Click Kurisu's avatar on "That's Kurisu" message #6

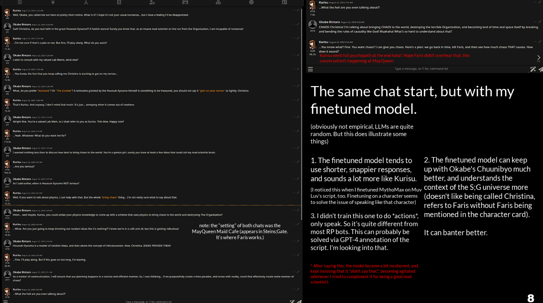(x=7, y=103)
